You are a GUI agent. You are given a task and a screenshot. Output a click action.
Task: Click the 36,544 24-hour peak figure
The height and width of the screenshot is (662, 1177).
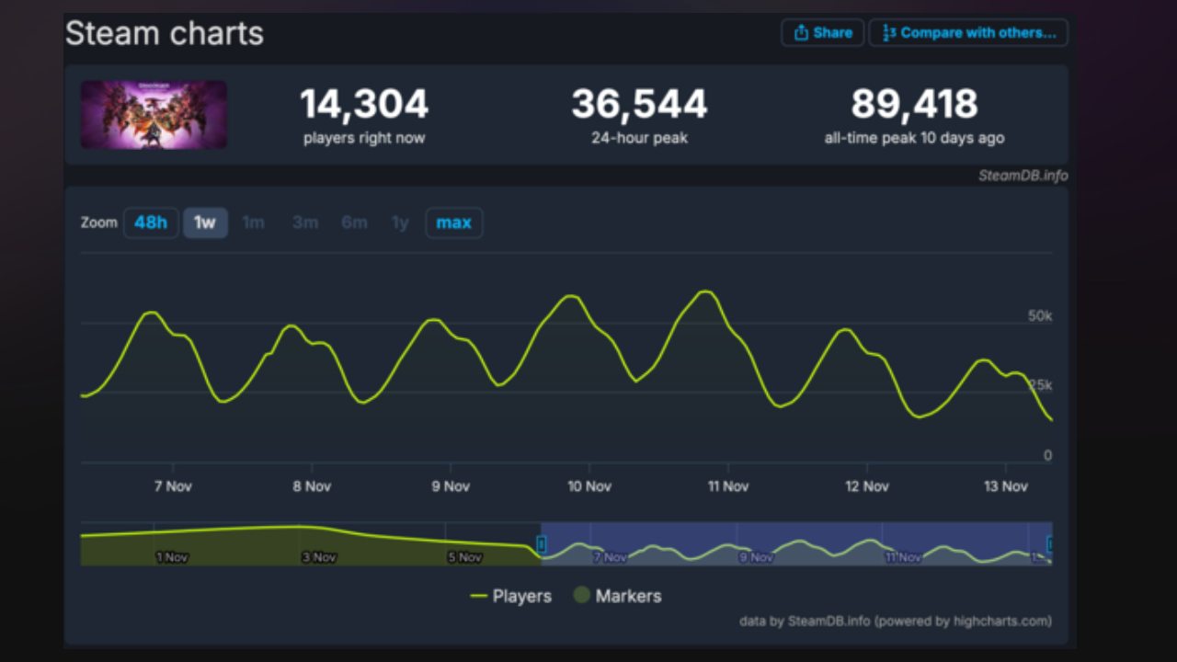639,104
